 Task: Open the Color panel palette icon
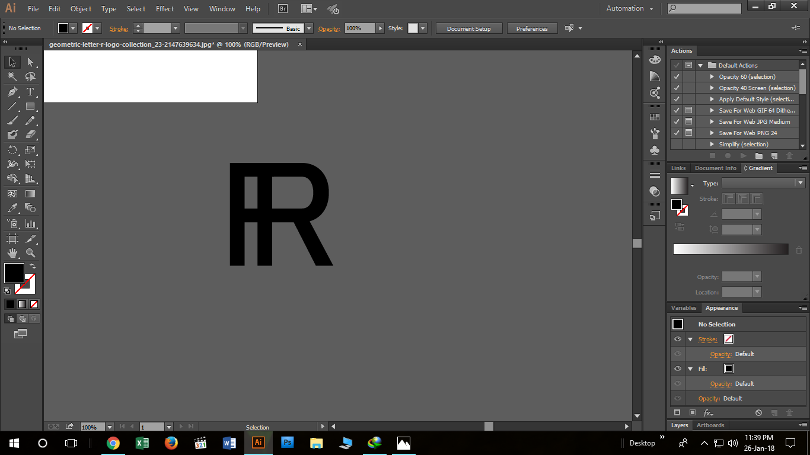[x=655, y=60]
